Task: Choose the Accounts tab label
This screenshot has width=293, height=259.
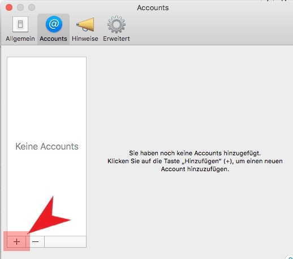Action: point(53,39)
